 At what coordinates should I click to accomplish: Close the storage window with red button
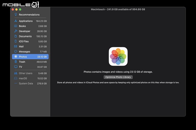pos(13,9)
